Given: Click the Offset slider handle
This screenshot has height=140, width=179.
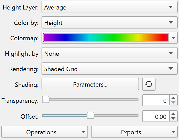Looking at the screenshot, I should 90,116.
